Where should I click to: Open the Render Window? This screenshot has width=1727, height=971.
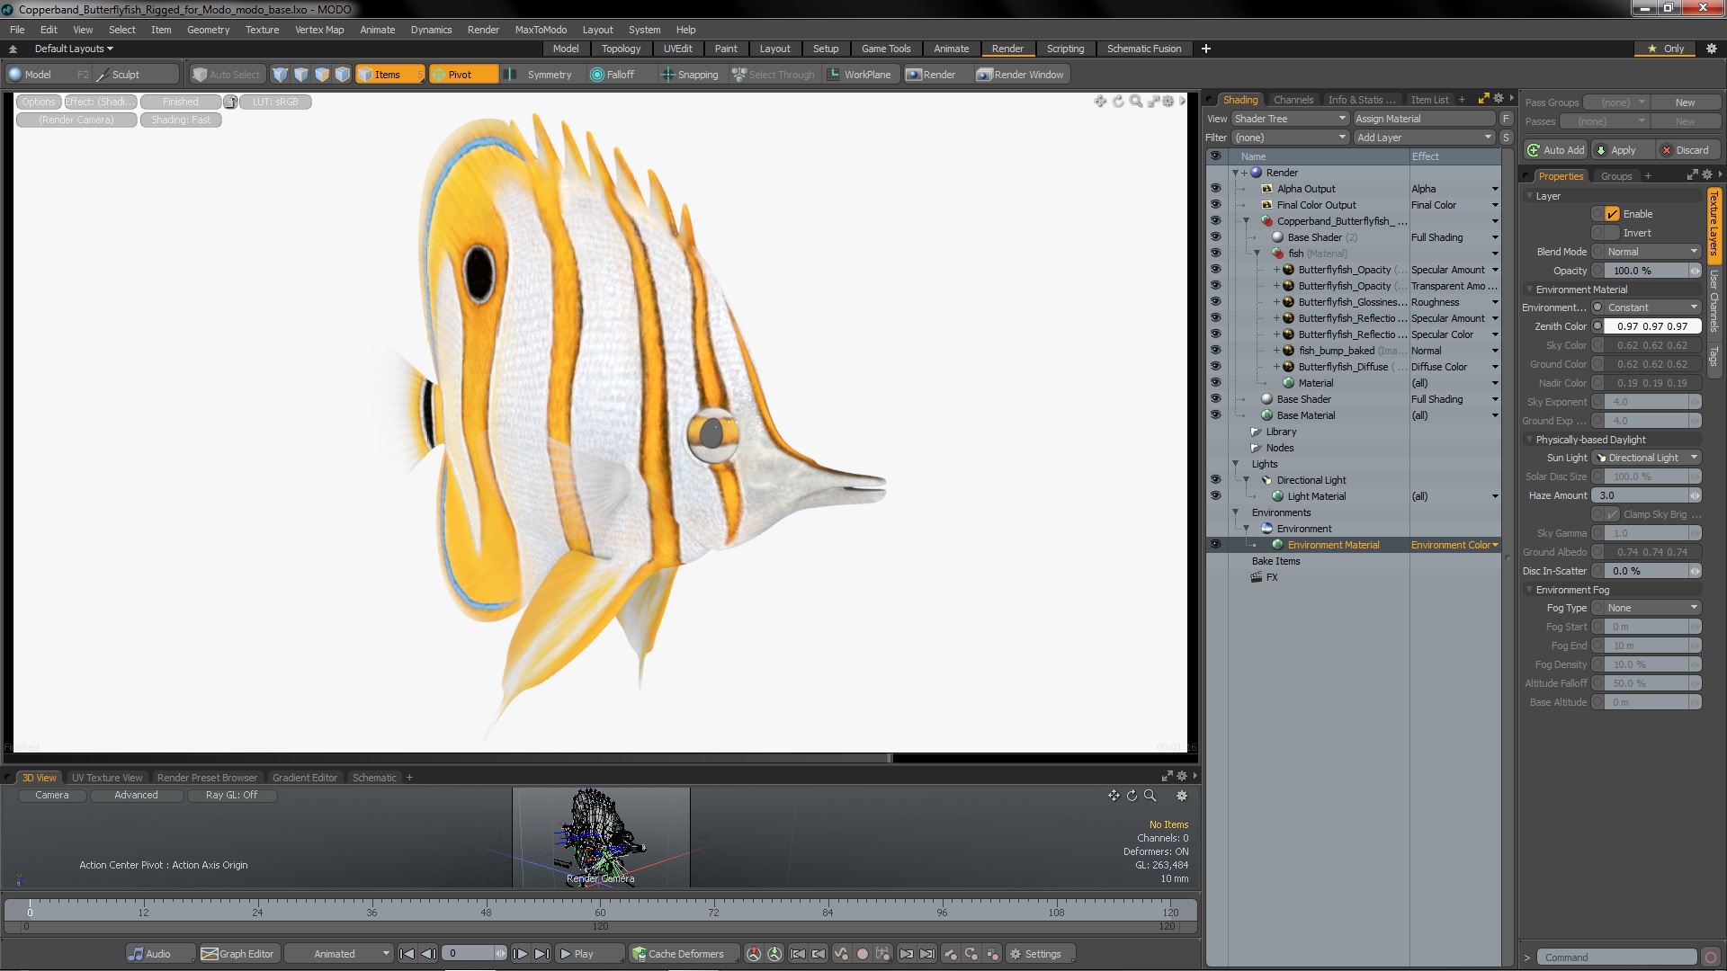point(1021,75)
